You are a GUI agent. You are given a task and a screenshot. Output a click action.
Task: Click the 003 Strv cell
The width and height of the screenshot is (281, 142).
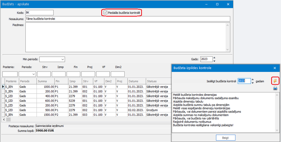coord(87,115)
